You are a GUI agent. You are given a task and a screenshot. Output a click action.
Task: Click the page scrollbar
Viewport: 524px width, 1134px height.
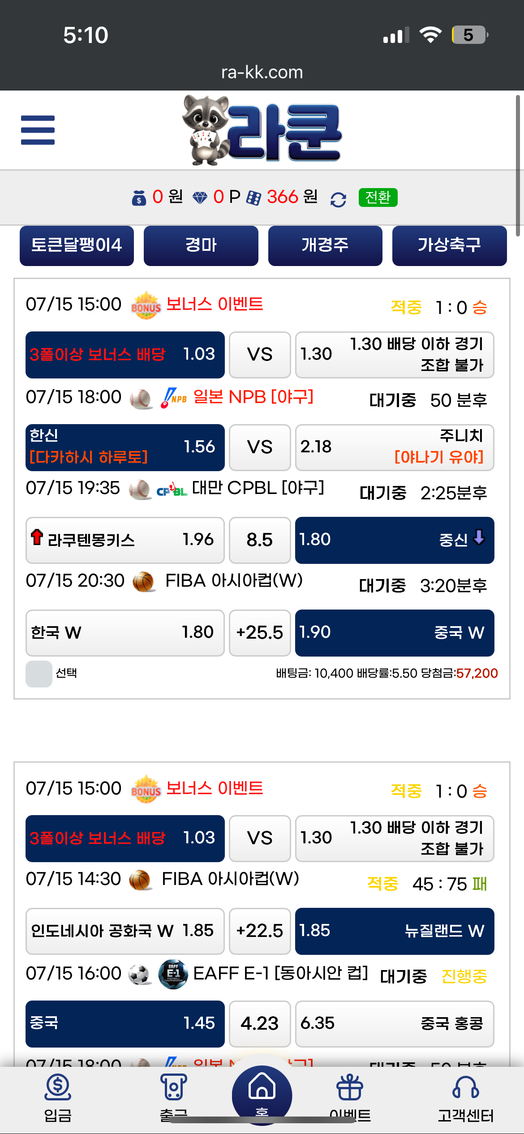517,166
